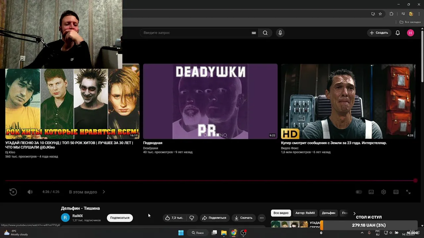Open the Windows Start menu
424x238 pixels.
tap(181, 233)
